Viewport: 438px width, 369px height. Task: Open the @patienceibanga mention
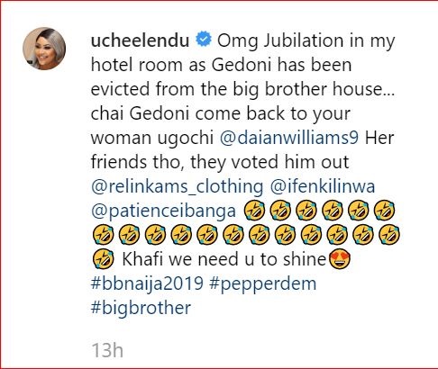point(163,211)
